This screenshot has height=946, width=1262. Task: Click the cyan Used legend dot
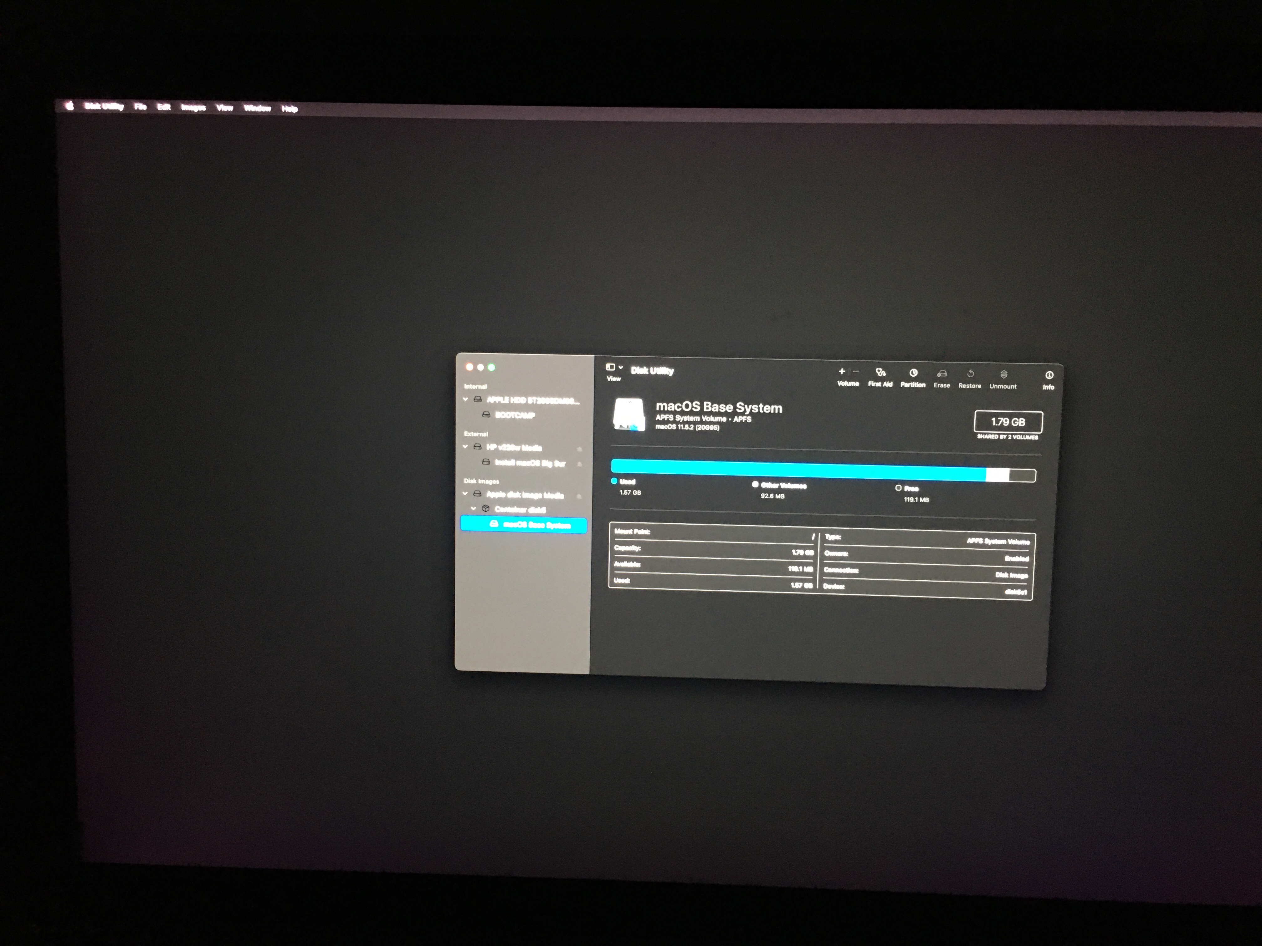click(x=614, y=481)
